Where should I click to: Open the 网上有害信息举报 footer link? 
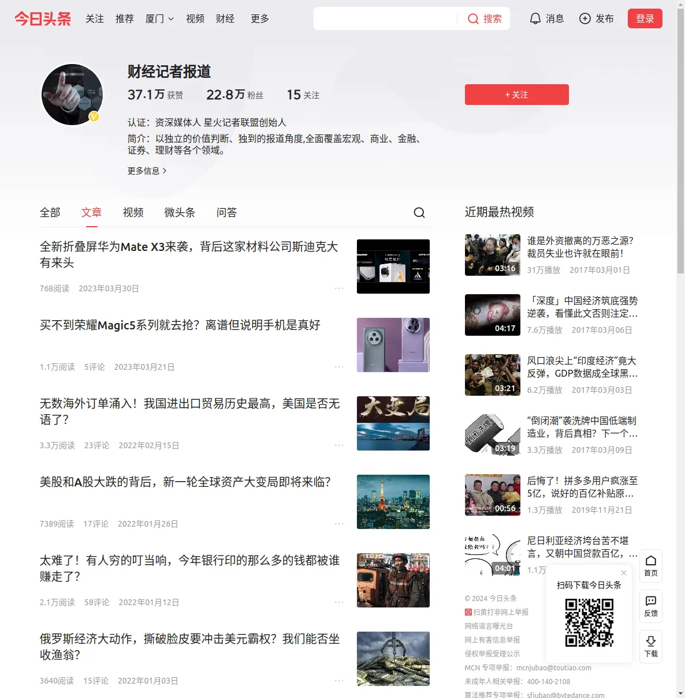point(493,640)
